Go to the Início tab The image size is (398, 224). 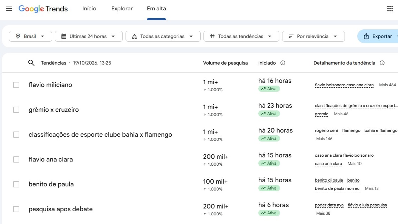(89, 9)
